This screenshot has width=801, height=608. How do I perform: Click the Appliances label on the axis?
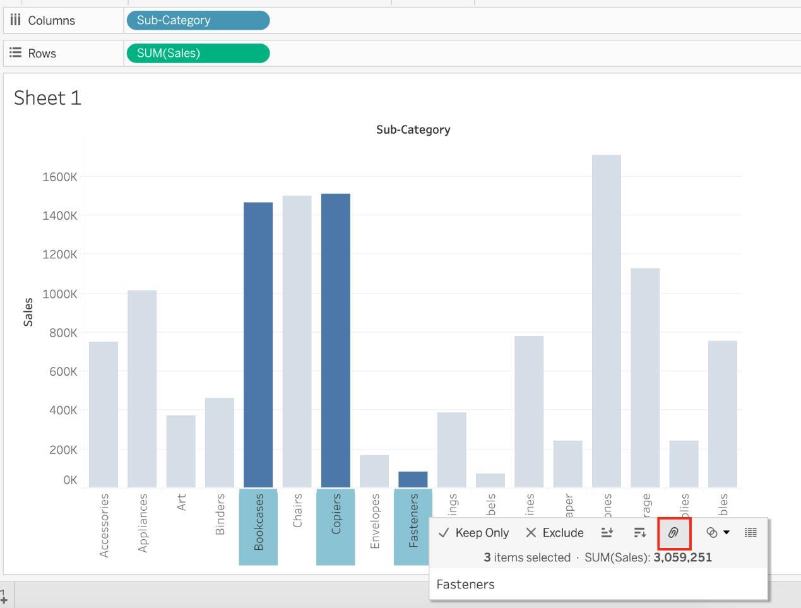pos(143,523)
